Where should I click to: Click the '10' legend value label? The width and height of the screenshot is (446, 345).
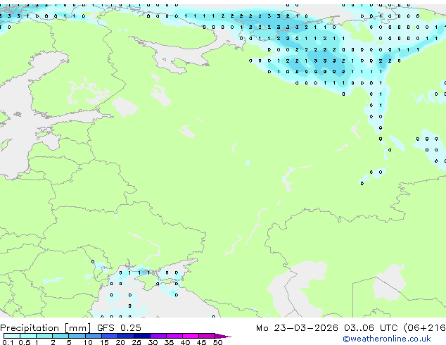click(88, 342)
